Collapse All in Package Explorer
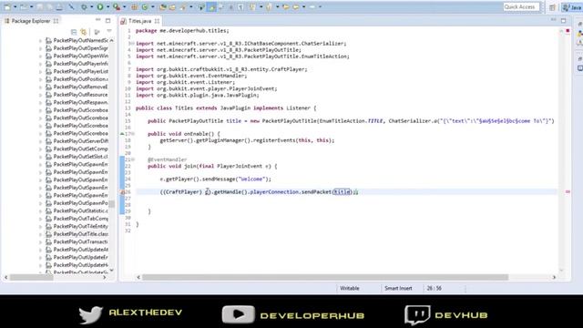This screenshot has height=328, width=583. (74, 32)
